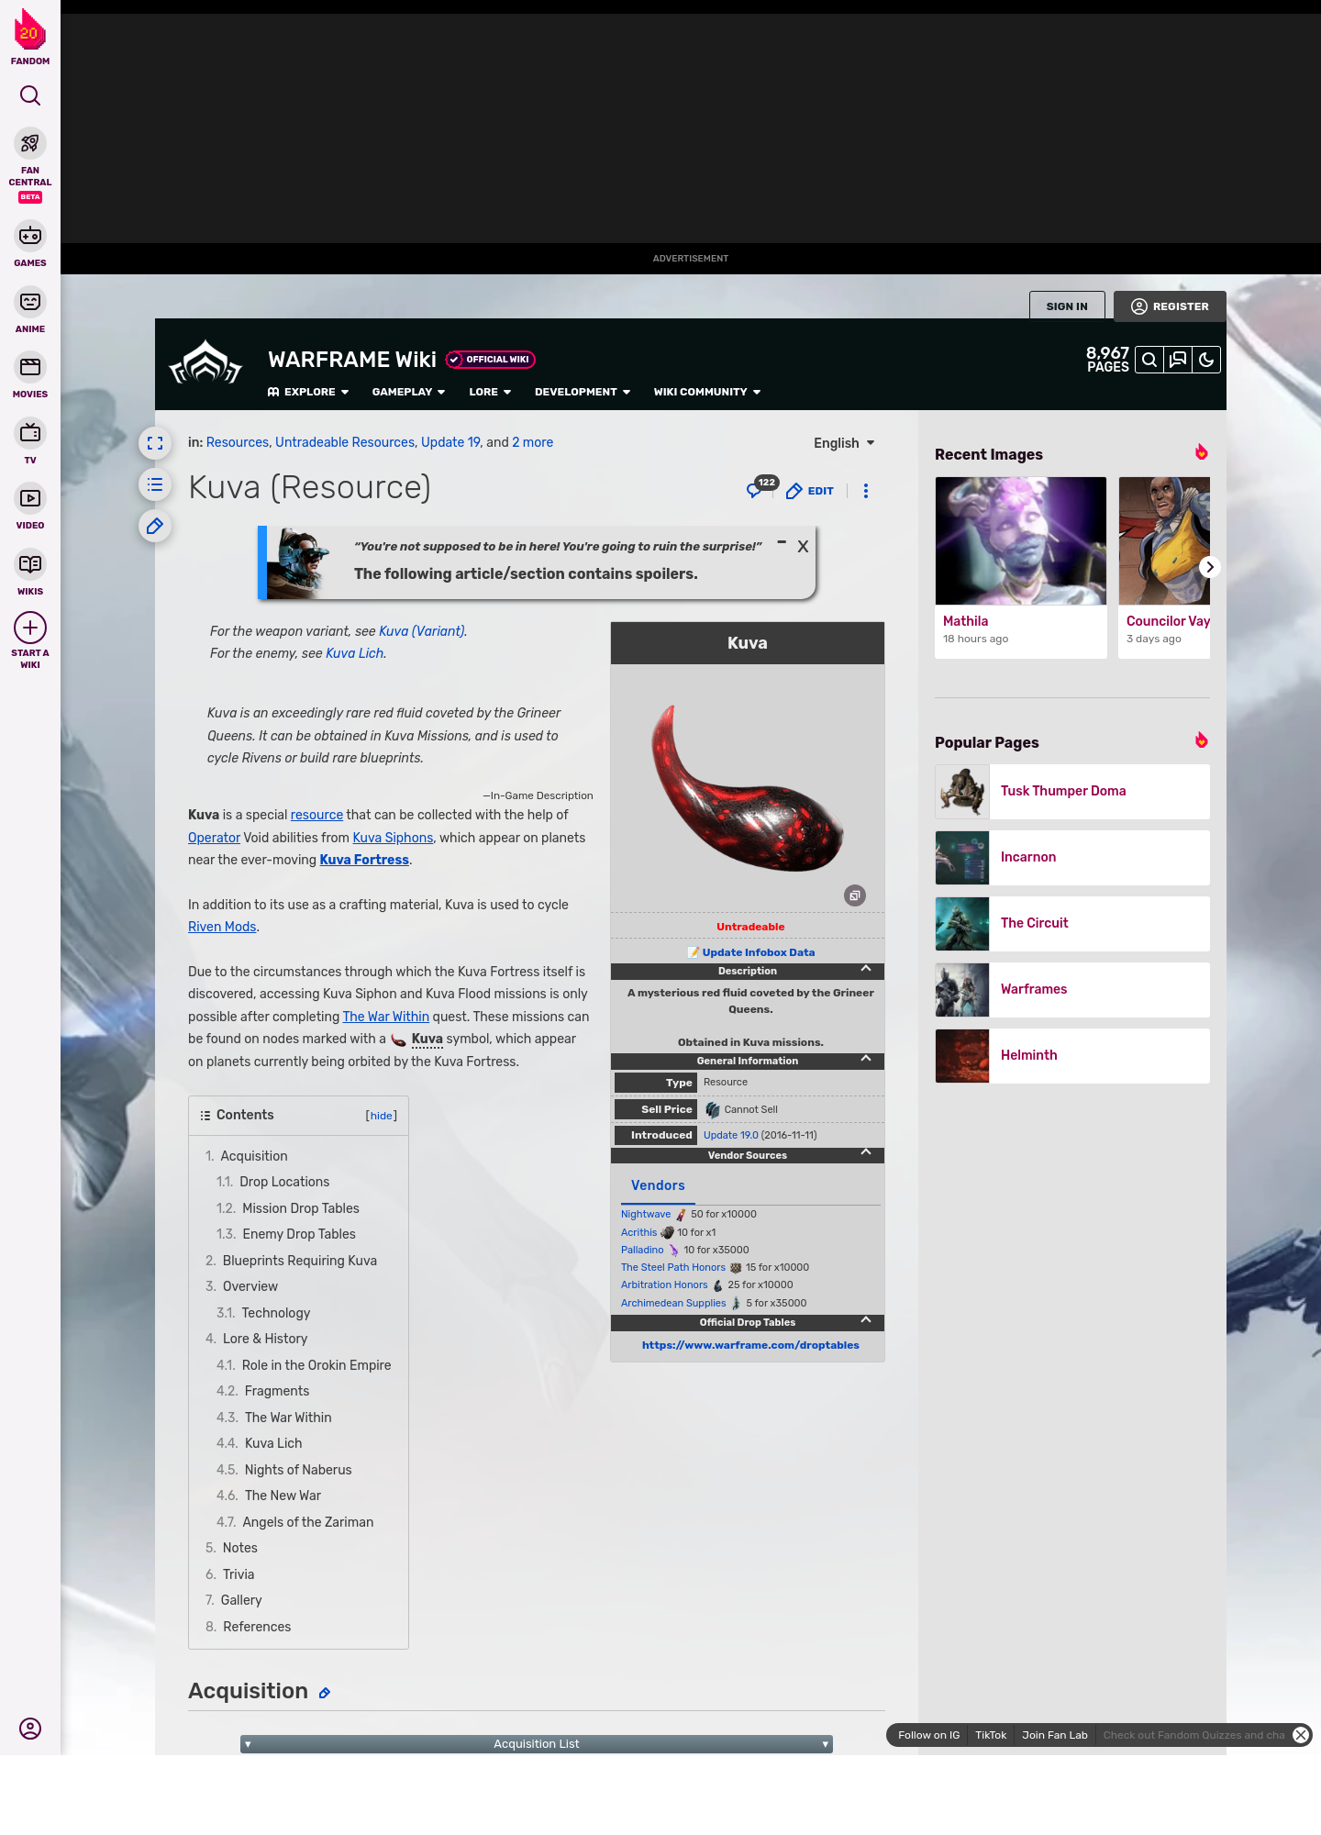Open the Untradeable Resources category link
This screenshot has height=1835, width=1321.
tap(345, 442)
